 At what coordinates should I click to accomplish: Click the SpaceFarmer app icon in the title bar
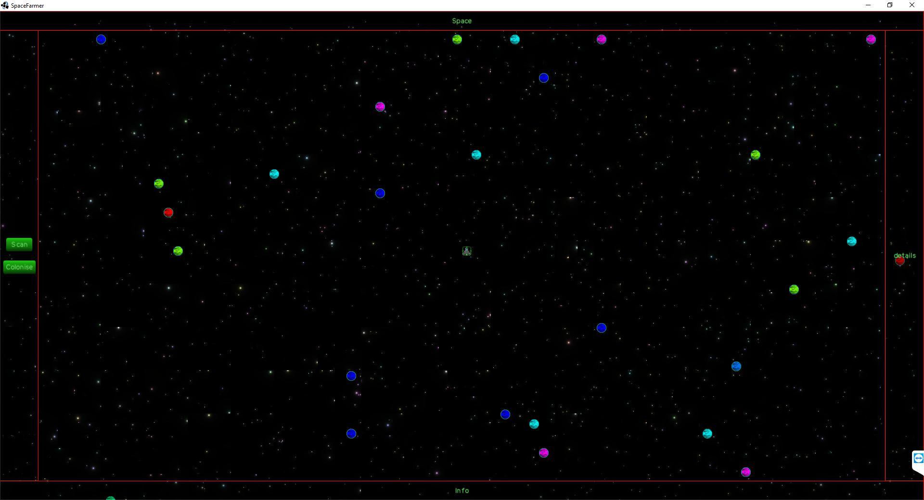pos(5,5)
